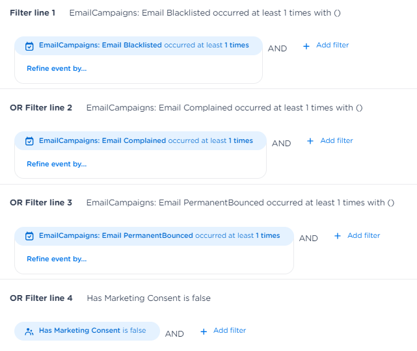Select the OR Filter line 3 heading

(41, 203)
